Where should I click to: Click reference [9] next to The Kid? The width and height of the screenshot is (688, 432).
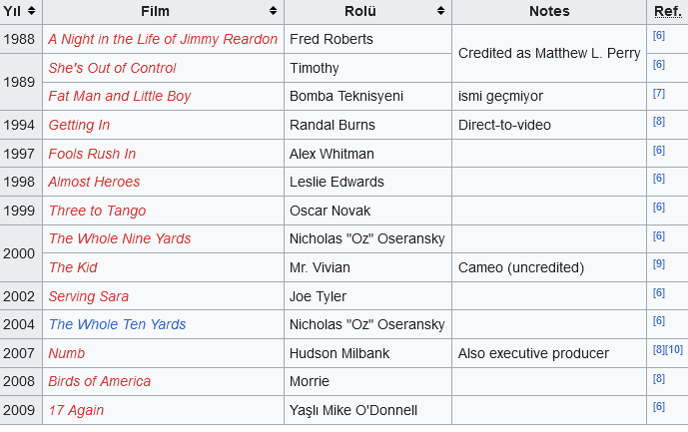click(x=659, y=263)
